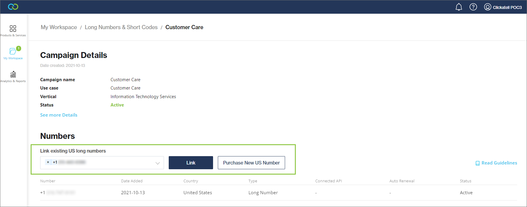
Task: Click the user profile avatar icon
Action: point(487,7)
